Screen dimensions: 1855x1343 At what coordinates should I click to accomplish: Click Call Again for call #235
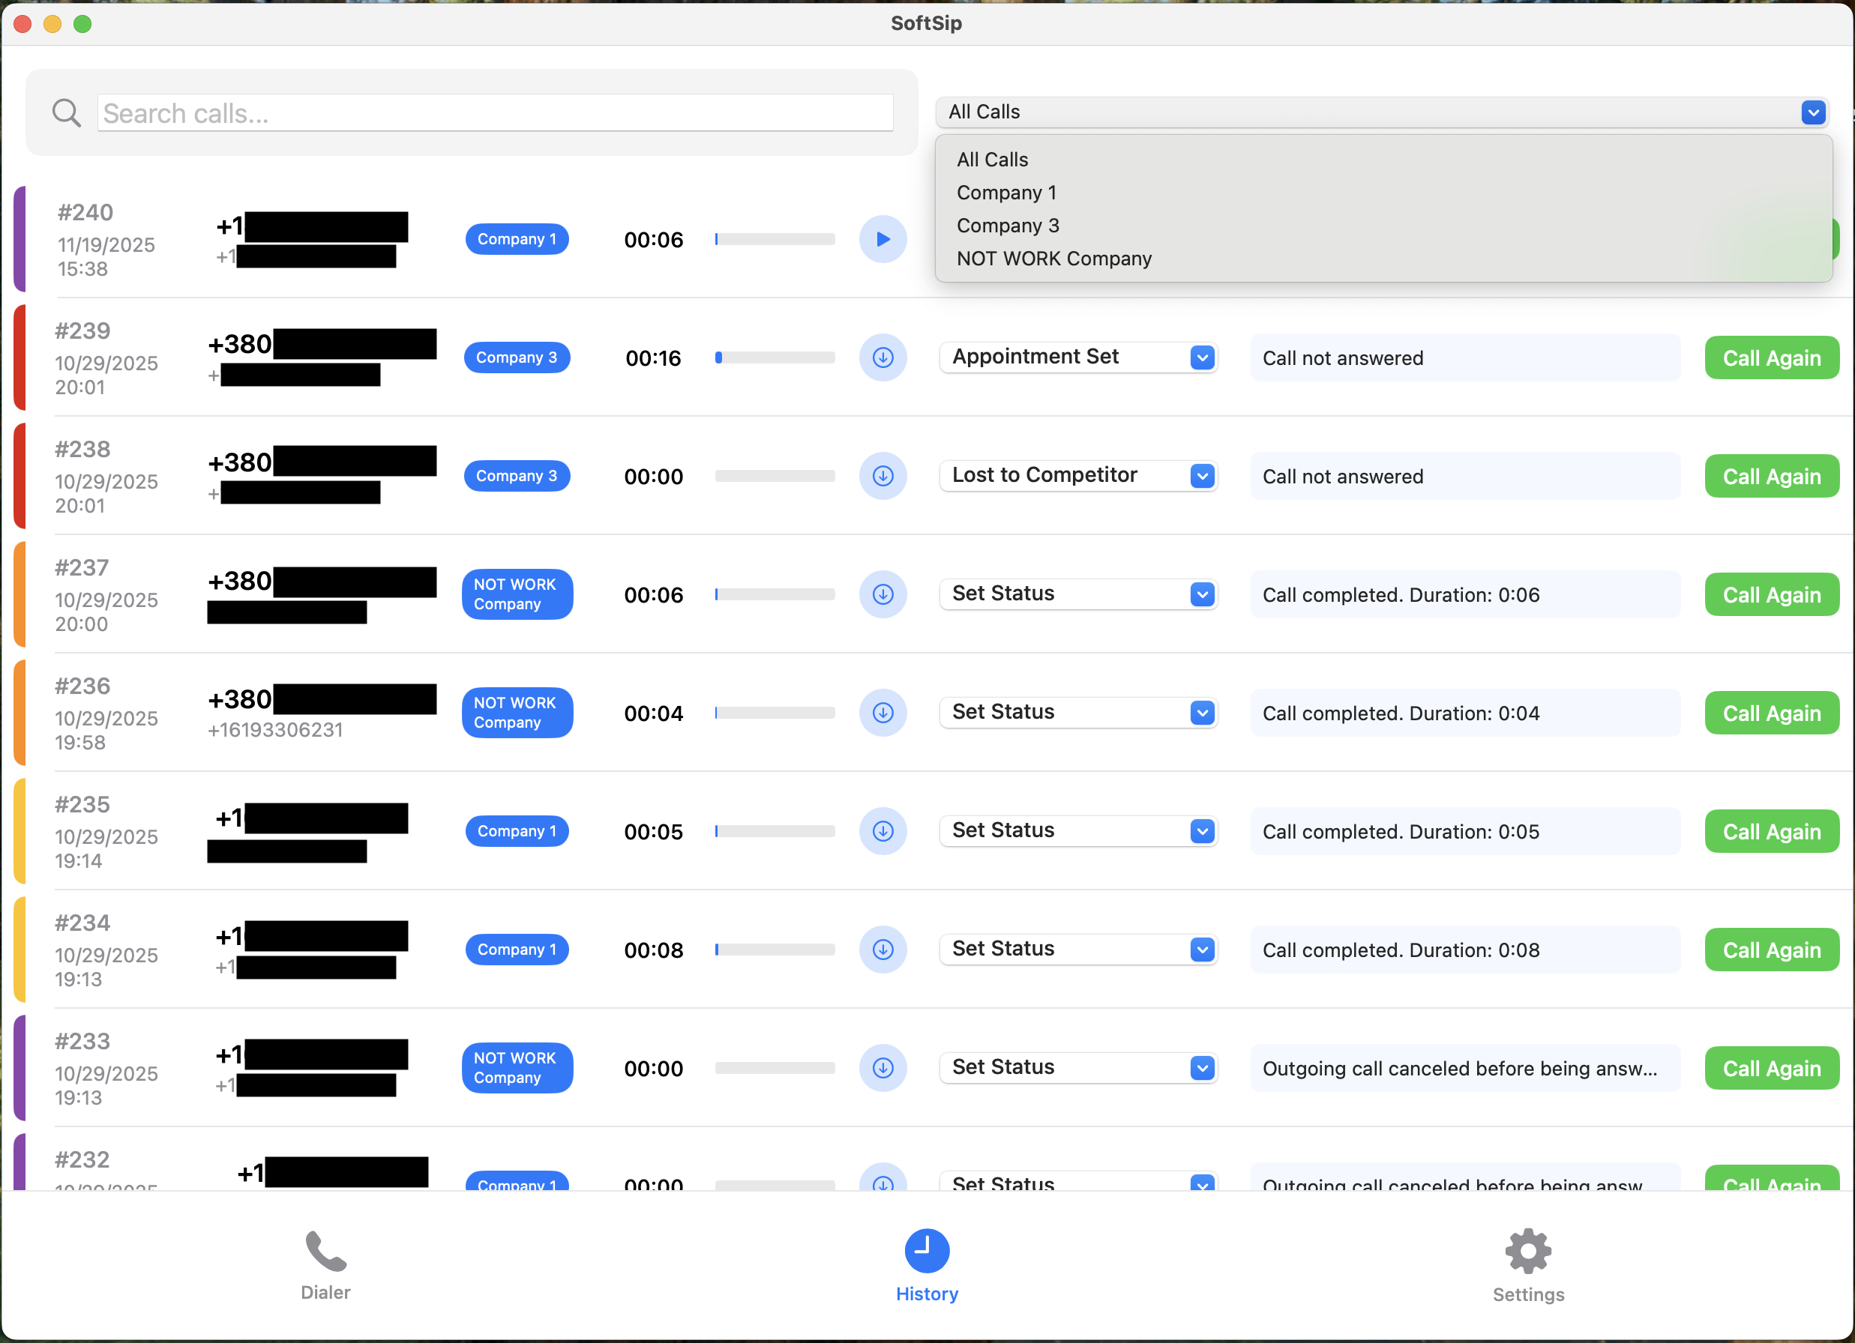(x=1772, y=831)
